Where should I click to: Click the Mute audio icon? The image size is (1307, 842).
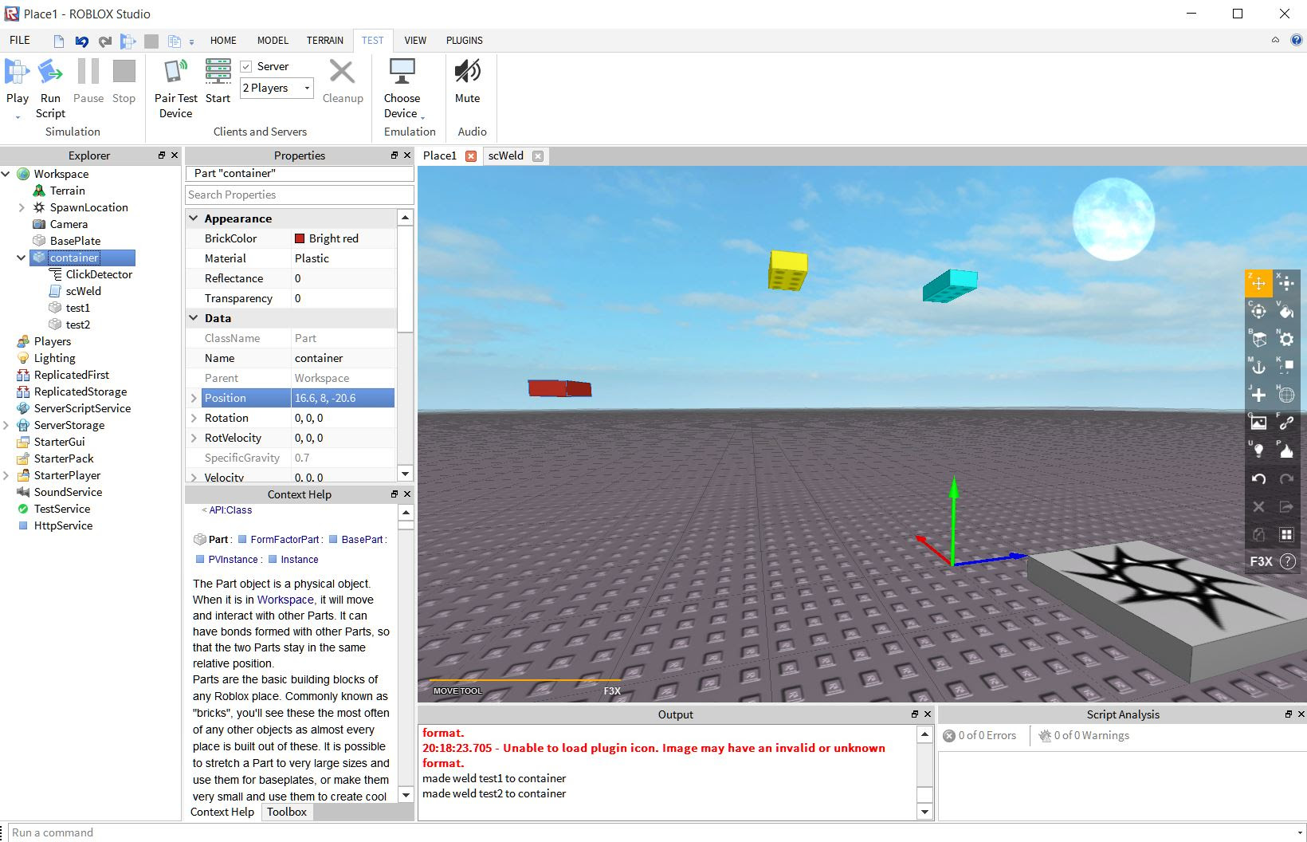467,72
